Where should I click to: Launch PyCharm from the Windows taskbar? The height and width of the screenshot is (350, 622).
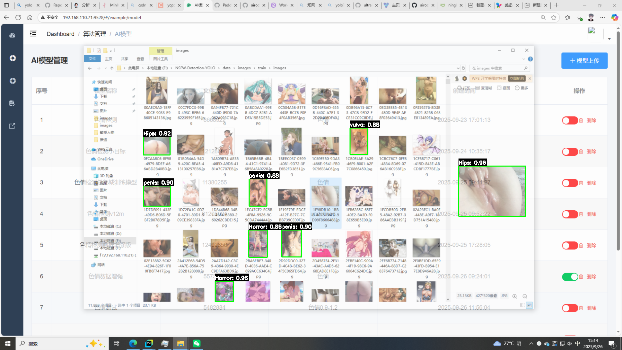(149, 343)
